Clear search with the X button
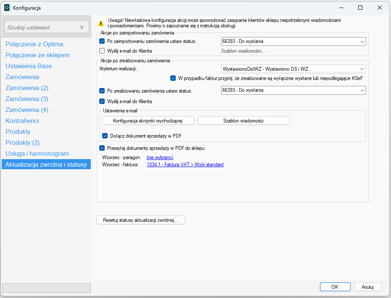Viewport: 391px width, 298px height. coord(82,27)
